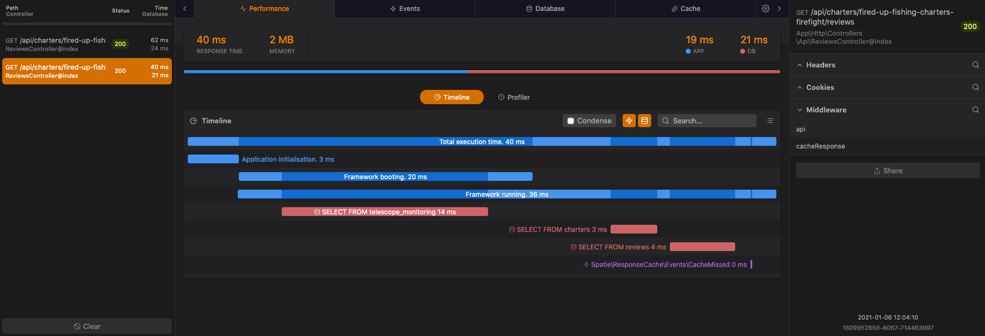
Task: Click the 200 status badge in details panel
Action: 970,26
